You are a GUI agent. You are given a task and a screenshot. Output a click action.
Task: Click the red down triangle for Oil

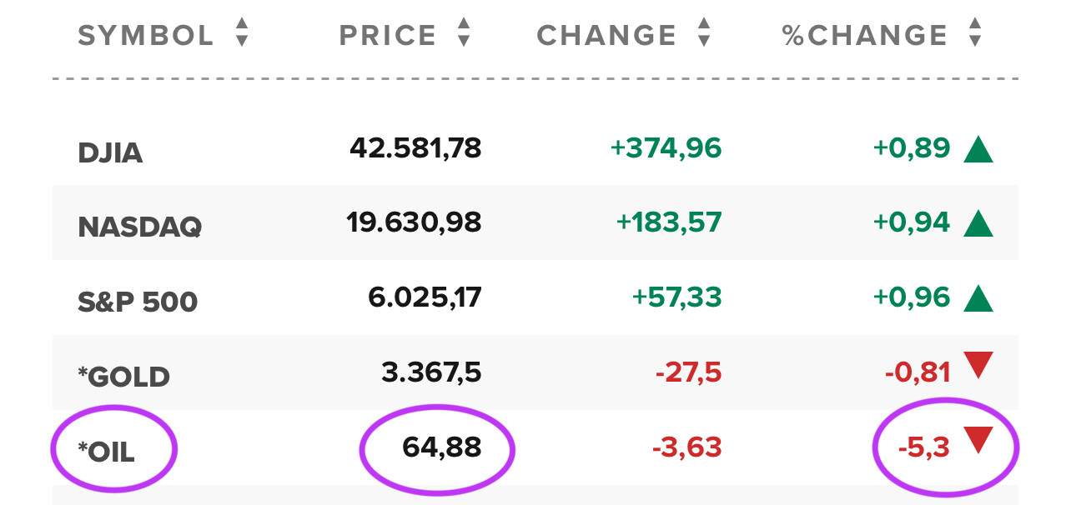[978, 439]
